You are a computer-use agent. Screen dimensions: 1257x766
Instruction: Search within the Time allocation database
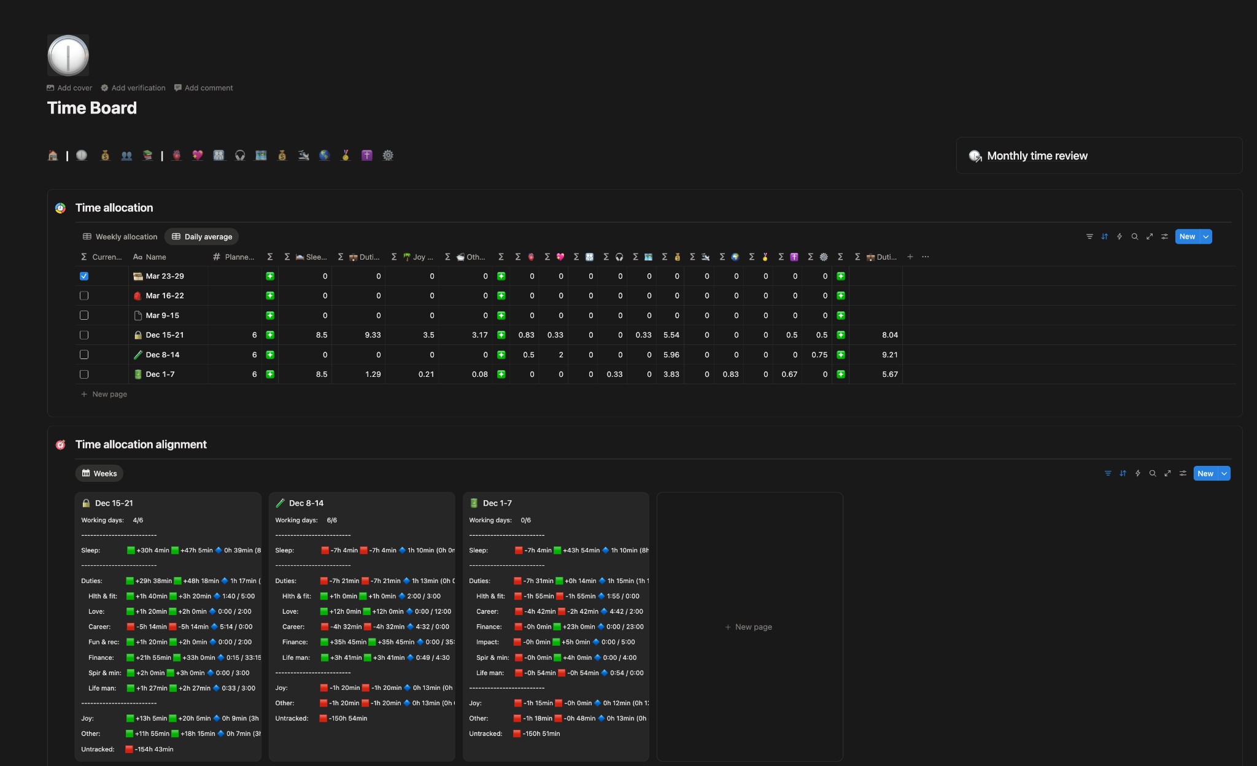tap(1135, 236)
